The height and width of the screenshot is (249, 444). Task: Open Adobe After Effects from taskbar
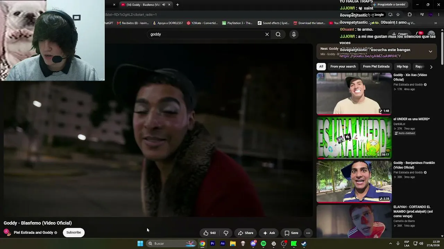(x=223, y=243)
